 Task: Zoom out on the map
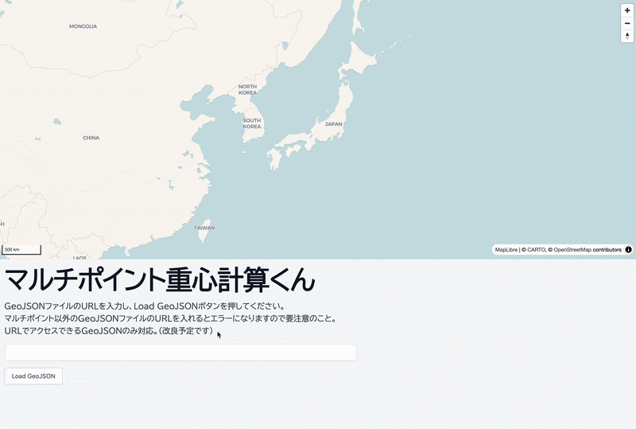click(627, 23)
